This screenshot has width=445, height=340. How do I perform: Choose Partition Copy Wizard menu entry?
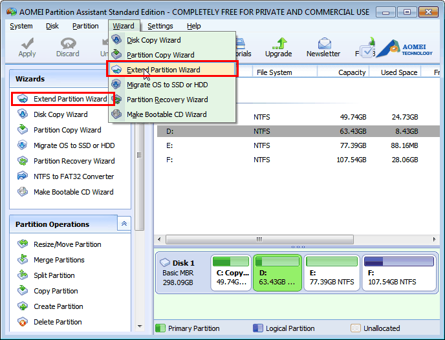pos(172,55)
